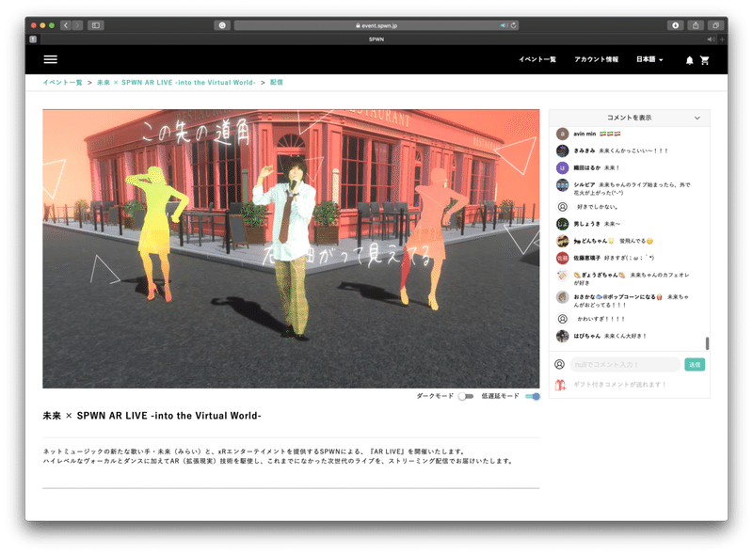Open the notification bell
This screenshot has width=753, height=554.
689,60
